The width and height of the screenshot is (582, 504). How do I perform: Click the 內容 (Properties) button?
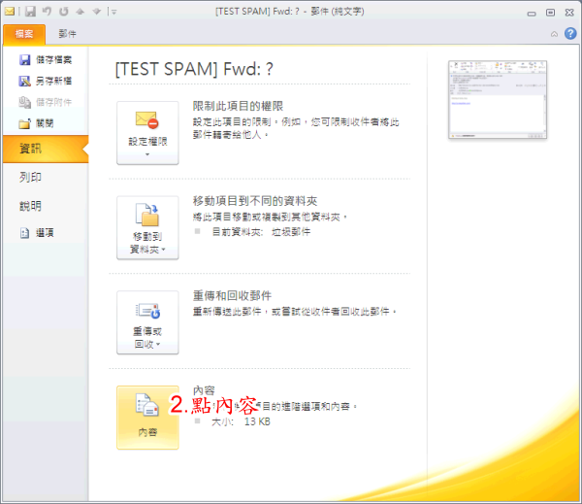pos(147,417)
